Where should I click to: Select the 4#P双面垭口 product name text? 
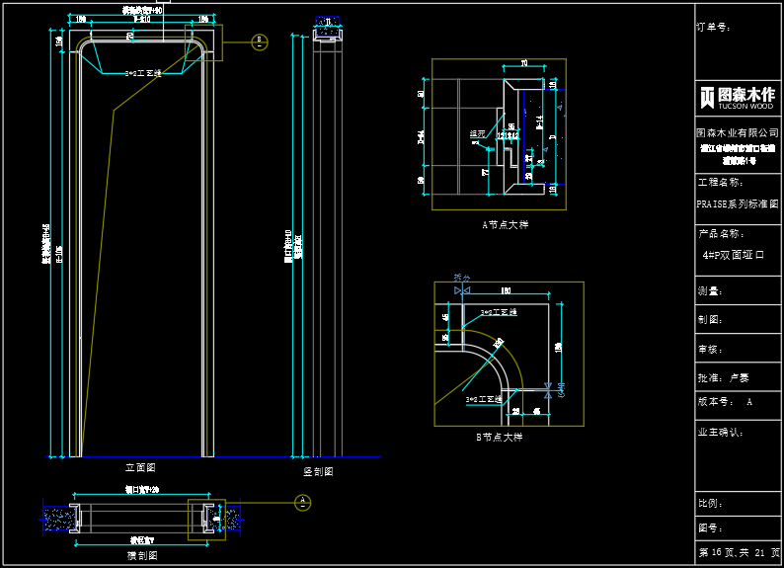(733, 255)
